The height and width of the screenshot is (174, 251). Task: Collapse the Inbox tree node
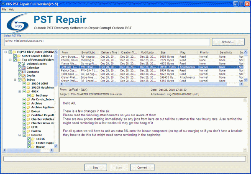tap(15, 79)
